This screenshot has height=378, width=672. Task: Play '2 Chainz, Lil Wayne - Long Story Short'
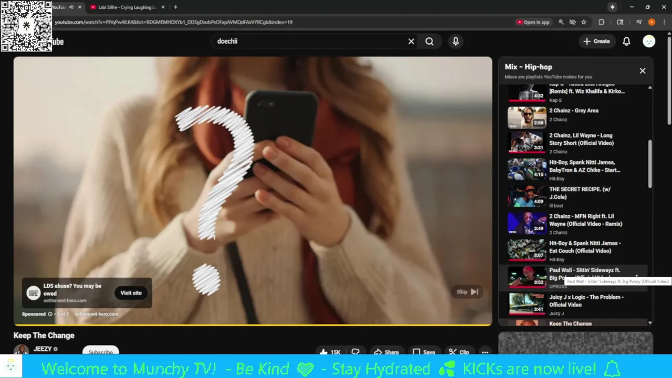coord(577,143)
